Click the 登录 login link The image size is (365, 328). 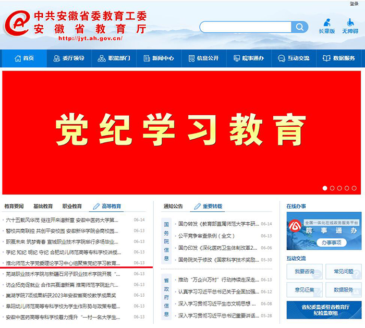(354, 4)
